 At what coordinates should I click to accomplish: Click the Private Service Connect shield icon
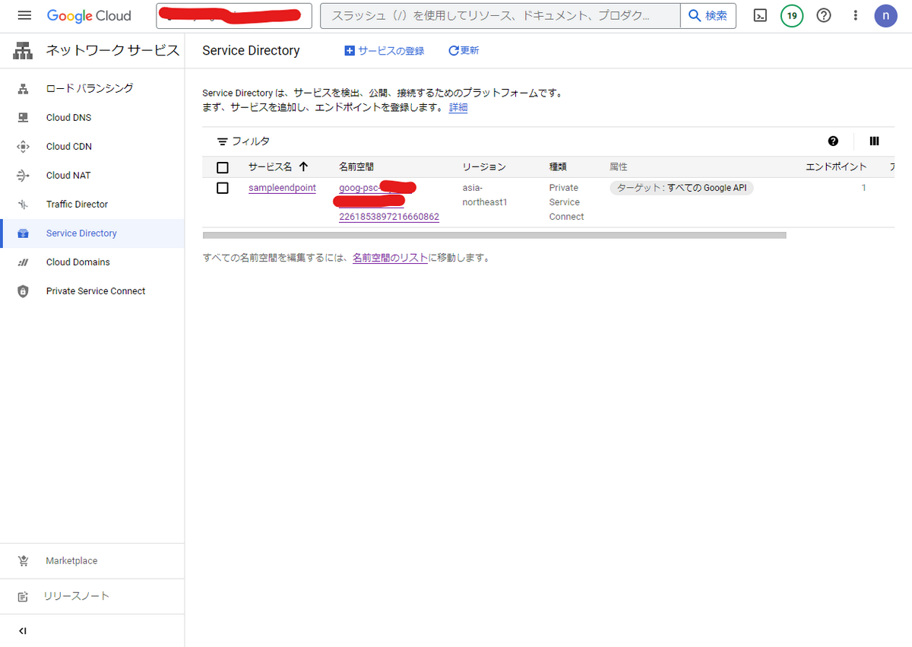point(23,291)
